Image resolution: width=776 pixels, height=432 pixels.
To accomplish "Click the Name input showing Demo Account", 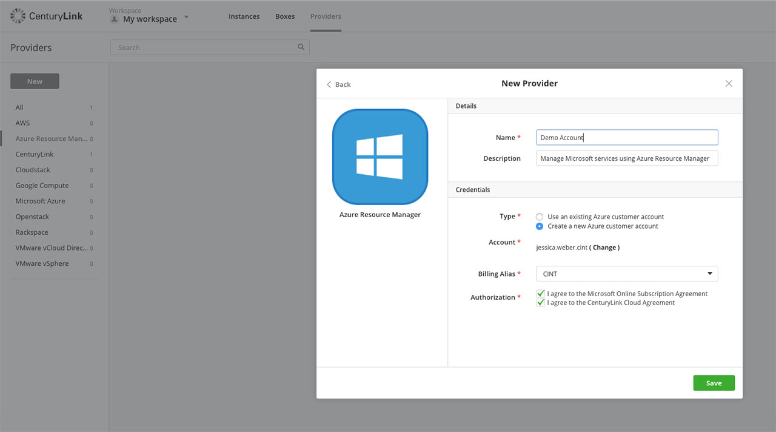I will 626,137.
